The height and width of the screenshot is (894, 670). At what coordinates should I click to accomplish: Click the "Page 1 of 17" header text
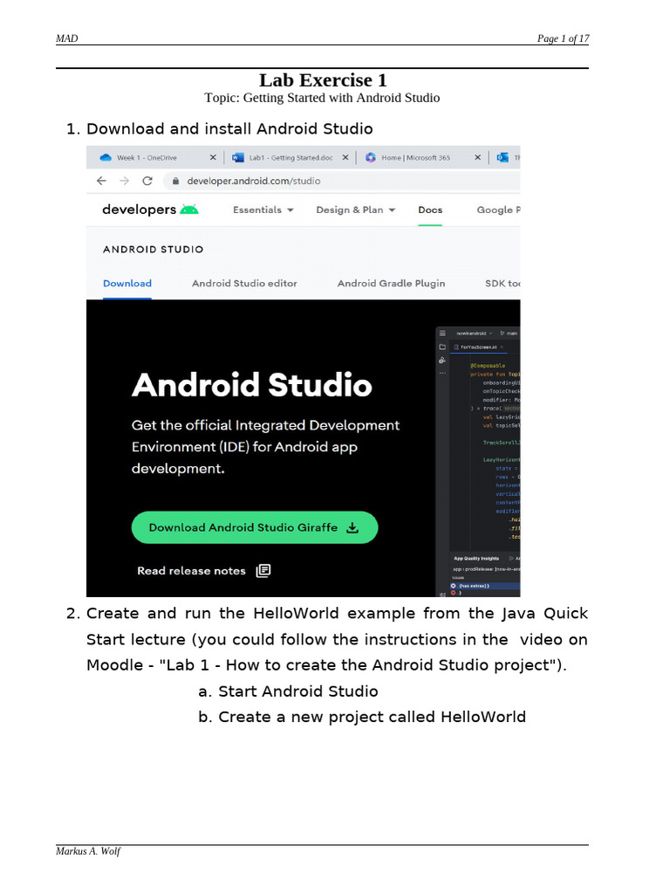coord(563,38)
